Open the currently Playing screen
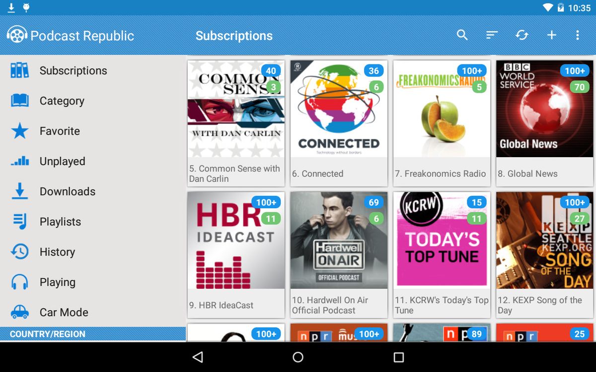Viewport: 596px width, 372px height. point(57,282)
